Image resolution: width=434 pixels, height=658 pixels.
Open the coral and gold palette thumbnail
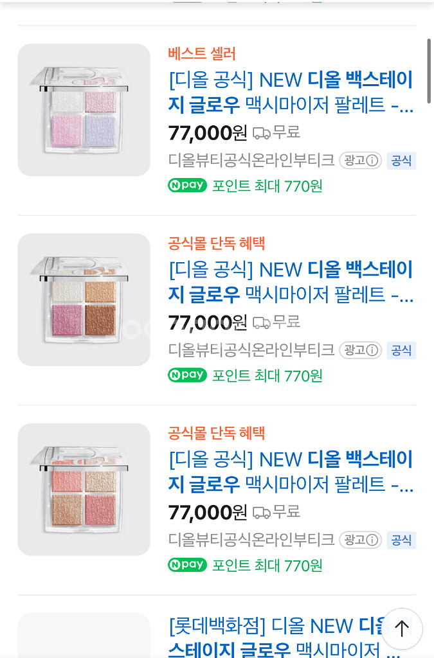84,489
